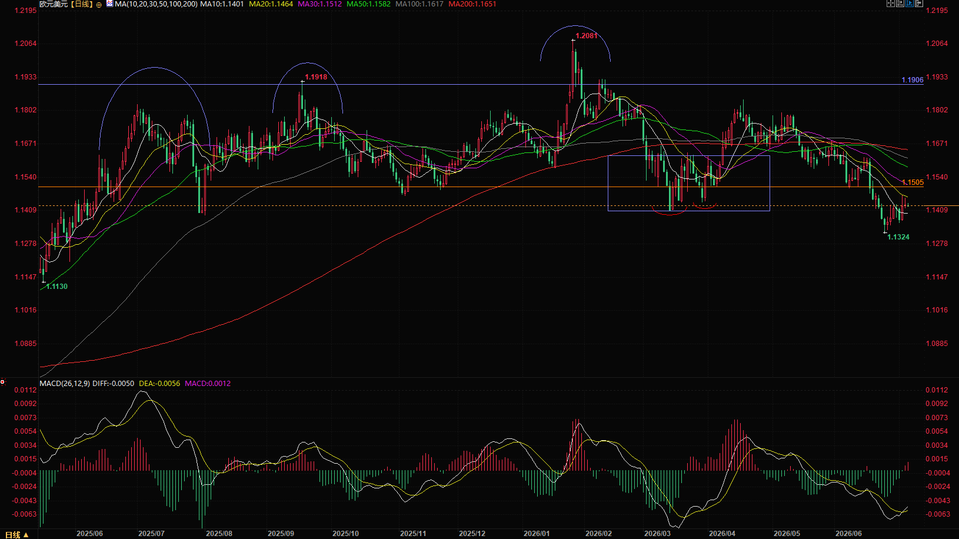Click the shrink-to-start axis icon
Screen dimensions: 959x539
pos(900,3)
